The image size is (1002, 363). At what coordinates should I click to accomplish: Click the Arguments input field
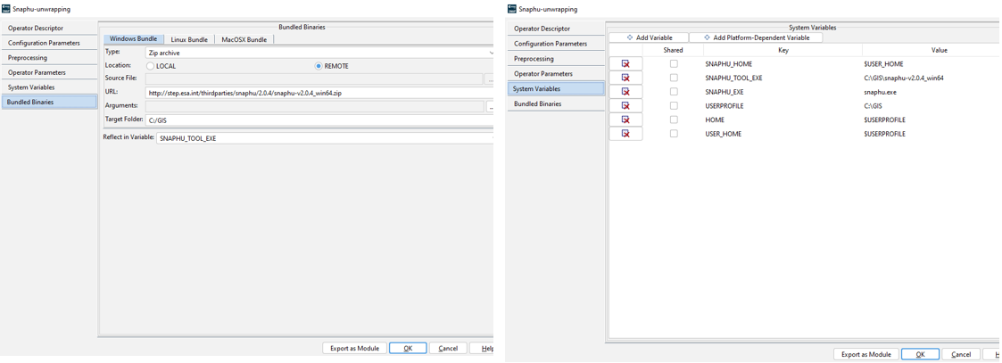314,107
